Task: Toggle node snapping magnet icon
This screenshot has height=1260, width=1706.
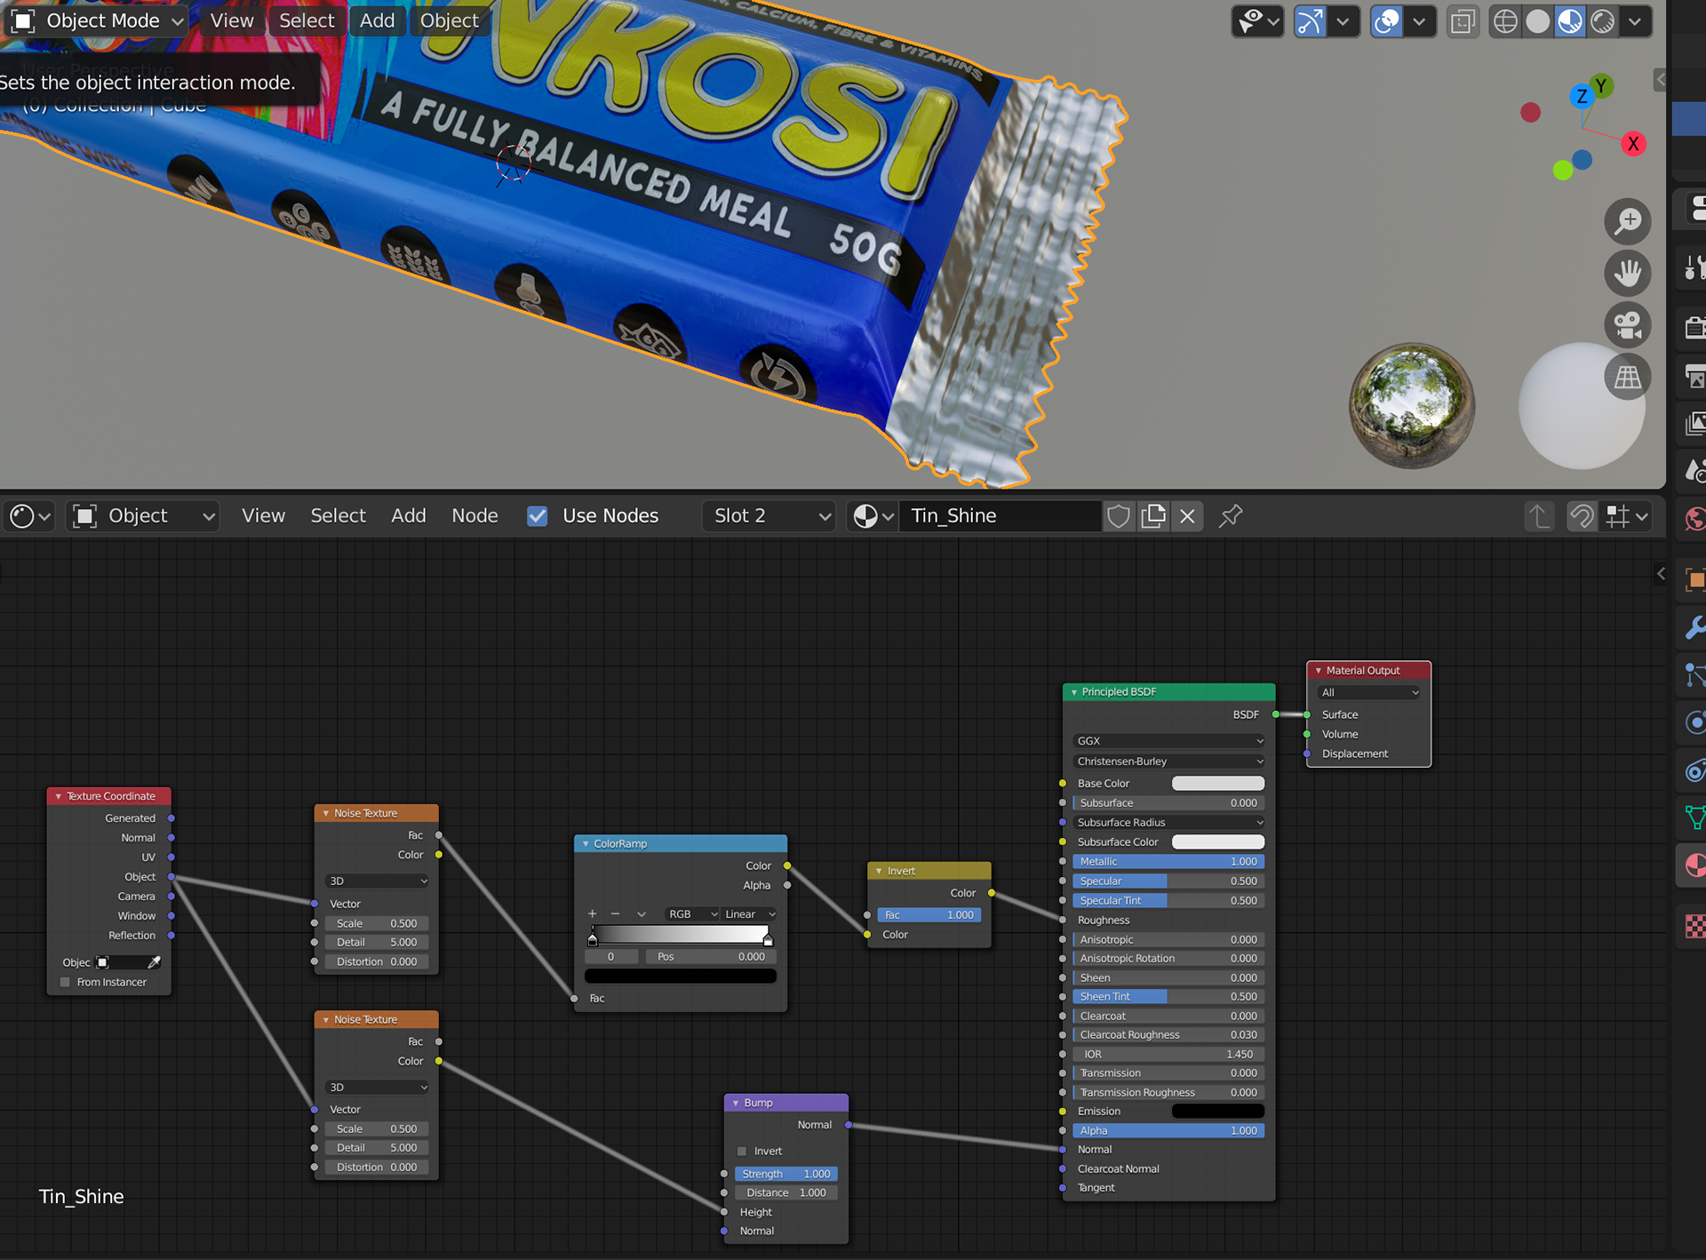Action: click(x=1582, y=515)
